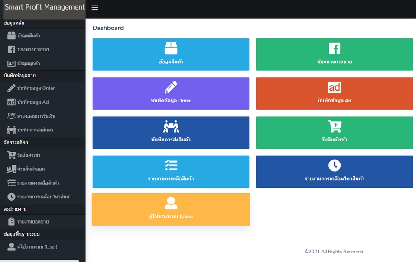
Task: Click the ข้อมูลหลัก section header in sidebar
Action: coord(14,23)
